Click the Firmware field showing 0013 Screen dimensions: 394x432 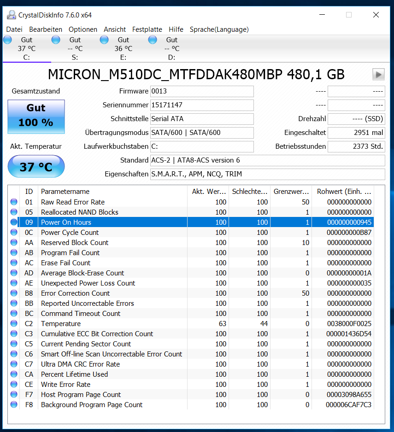pos(202,91)
